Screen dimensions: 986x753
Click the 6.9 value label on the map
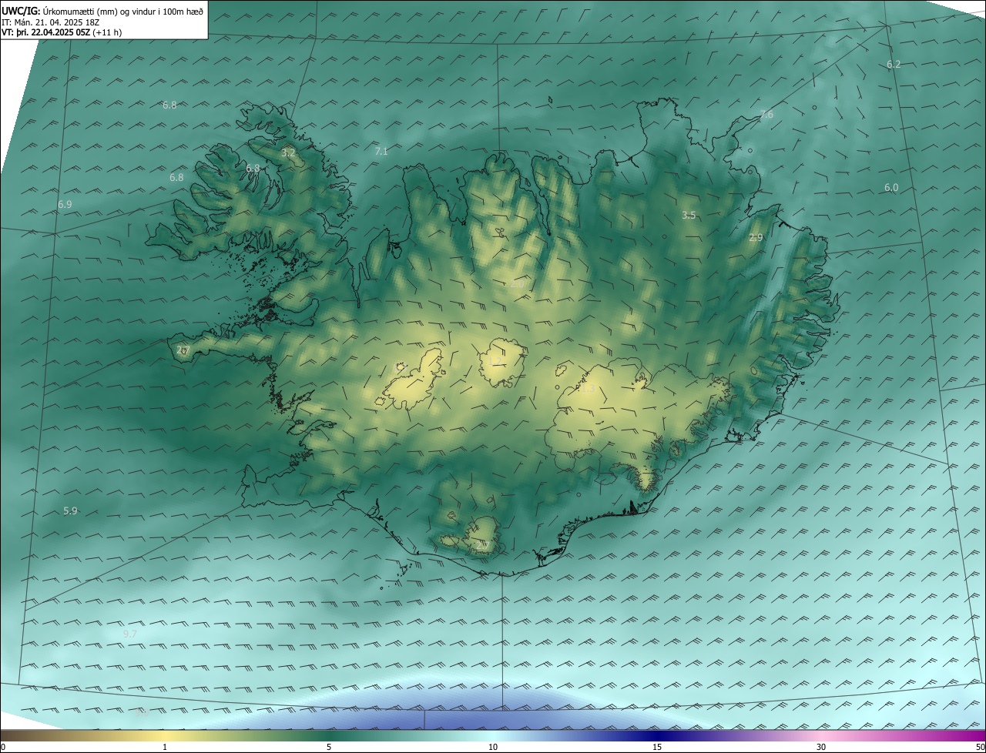[65, 205]
